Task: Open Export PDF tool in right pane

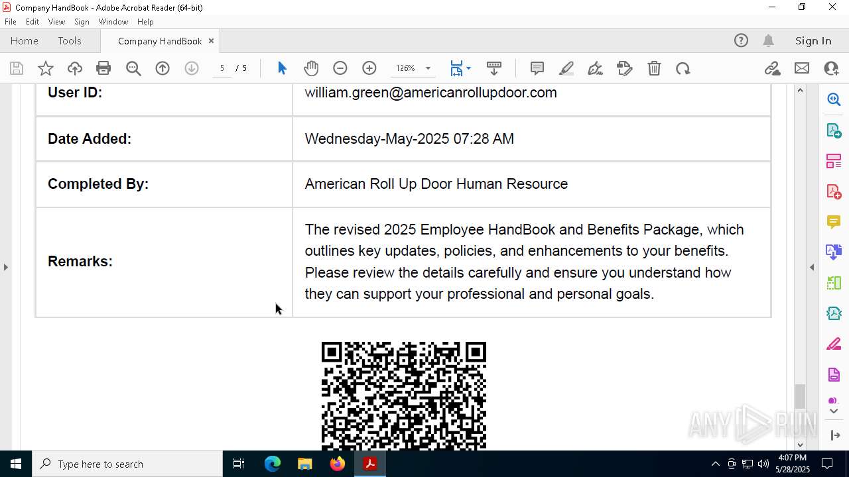Action: [x=834, y=130]
